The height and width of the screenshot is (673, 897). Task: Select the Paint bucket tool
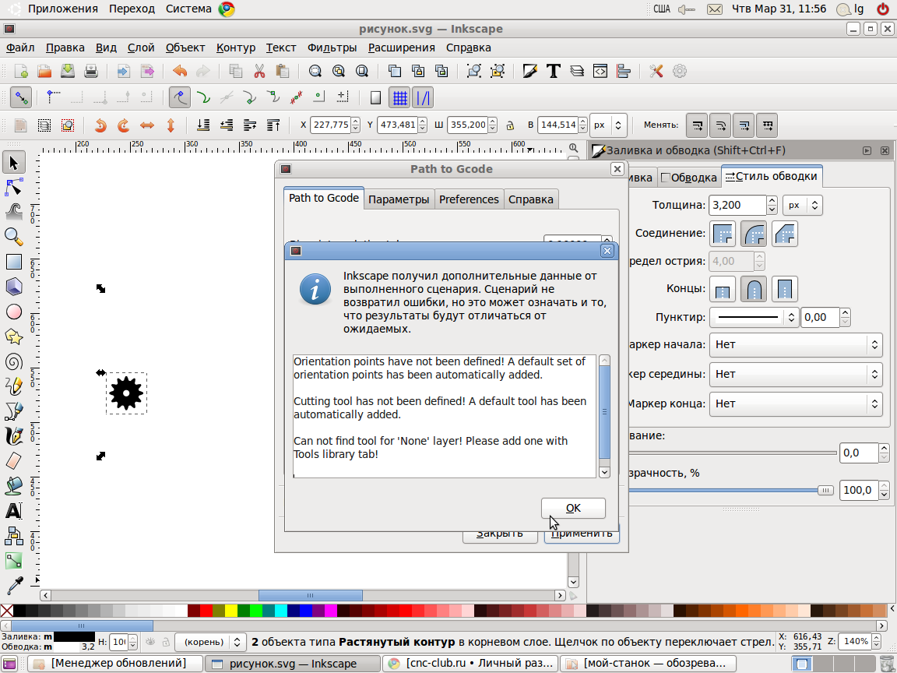(14, 485)
